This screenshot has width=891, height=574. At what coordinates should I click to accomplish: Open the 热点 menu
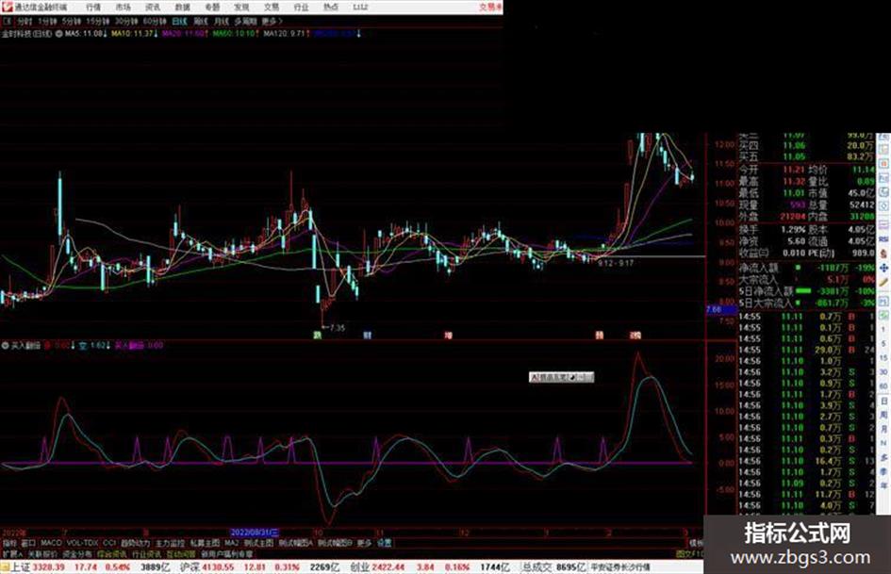[x=330, y=7]
